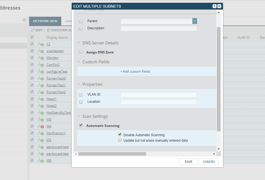The height and width of the screenshot is (180, 265).
Task: Click the dialog horizontal scrollbar thumb
Action: pyautogui.click(x=112, y=154)
